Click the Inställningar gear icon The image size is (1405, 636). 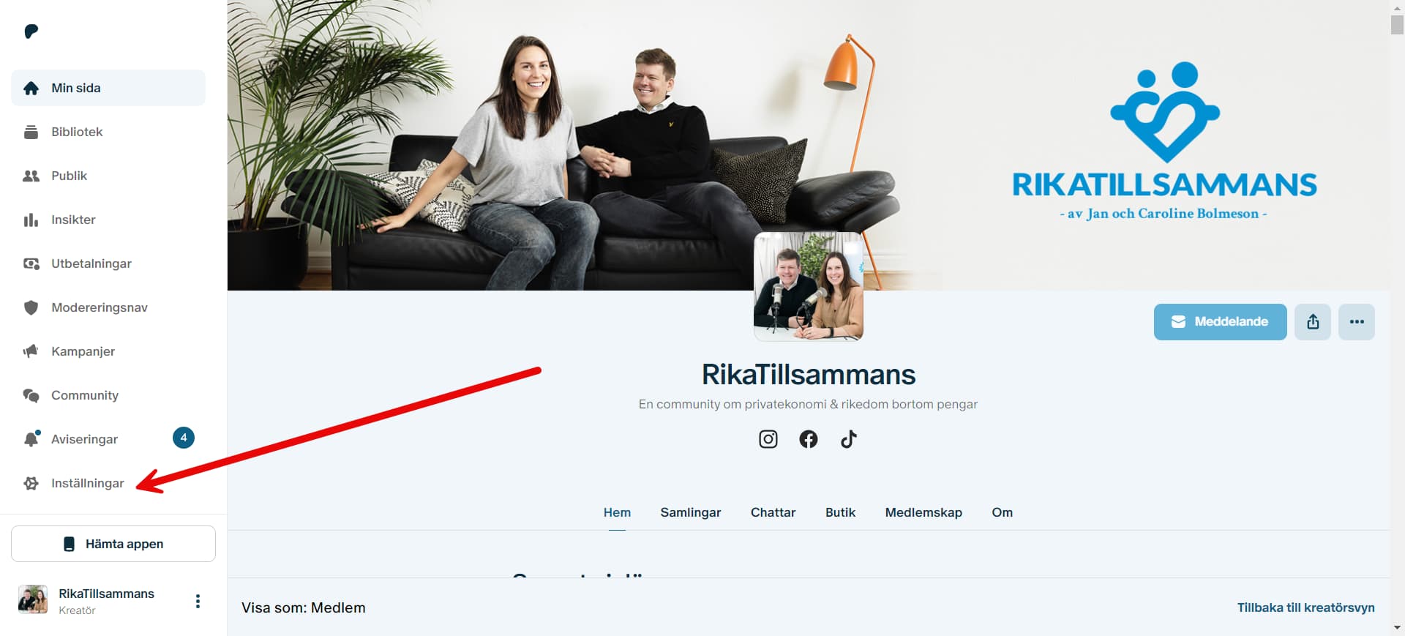click(31, 483)
